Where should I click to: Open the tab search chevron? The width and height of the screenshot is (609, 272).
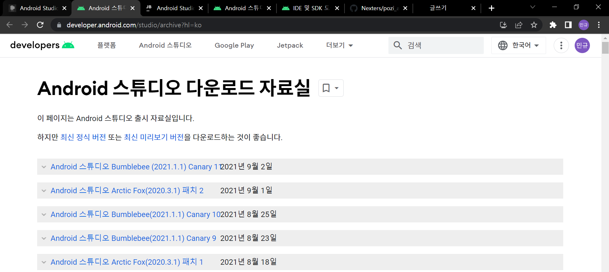point(533,7)
